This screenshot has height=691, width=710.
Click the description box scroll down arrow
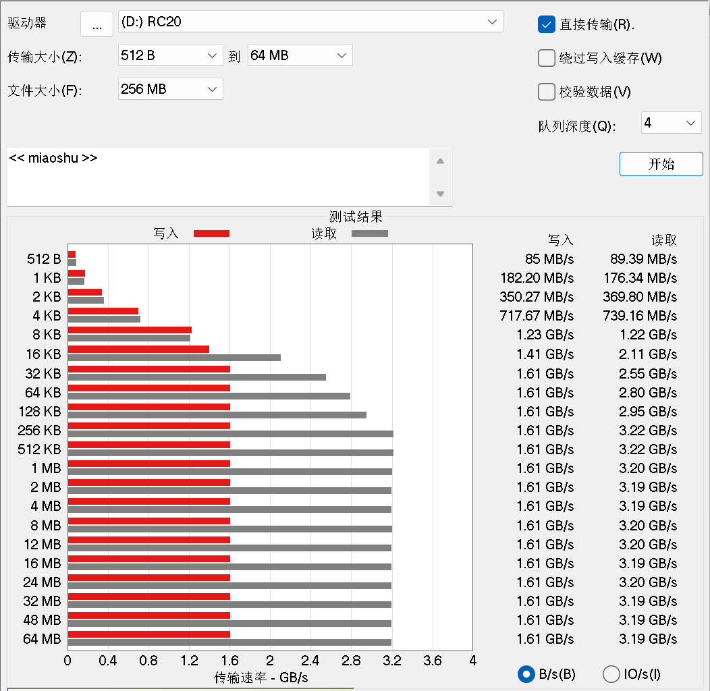pos(440,194)
